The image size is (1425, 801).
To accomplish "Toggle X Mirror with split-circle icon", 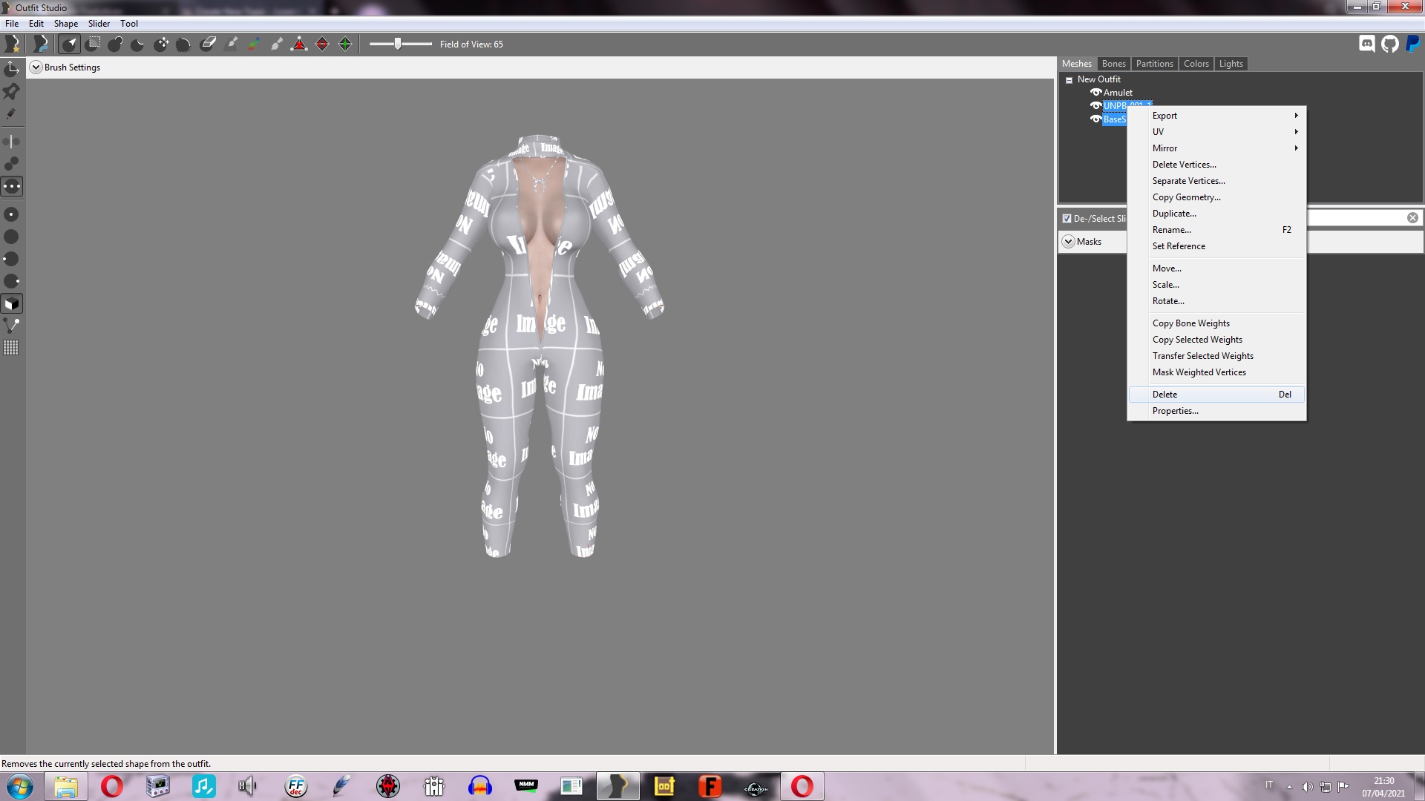I will click(12, 141).
